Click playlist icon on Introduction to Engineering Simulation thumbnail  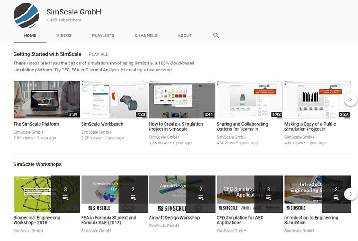click(x=336, y=198)
